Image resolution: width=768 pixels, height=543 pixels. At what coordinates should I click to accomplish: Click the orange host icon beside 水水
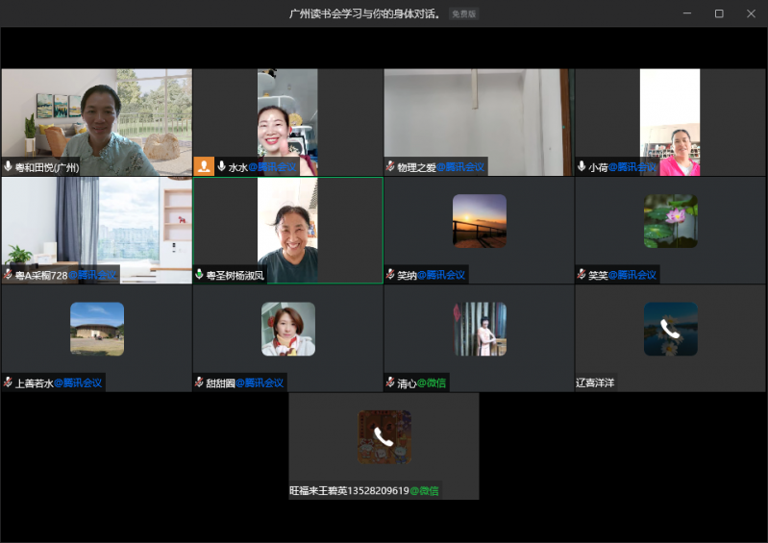coord(204,166)
